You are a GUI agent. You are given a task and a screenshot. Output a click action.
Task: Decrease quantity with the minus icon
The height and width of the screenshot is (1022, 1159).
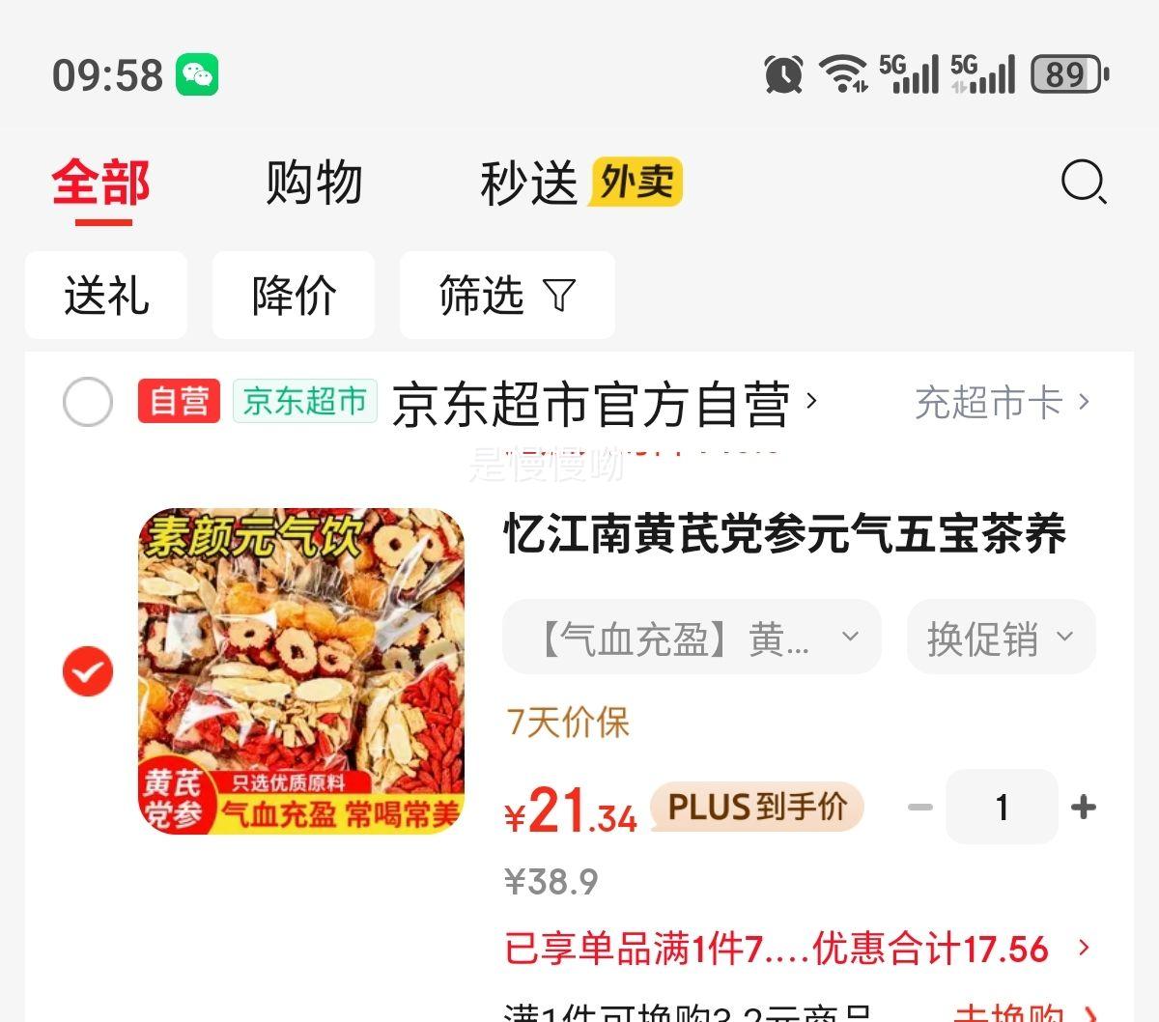coord(920,807)
